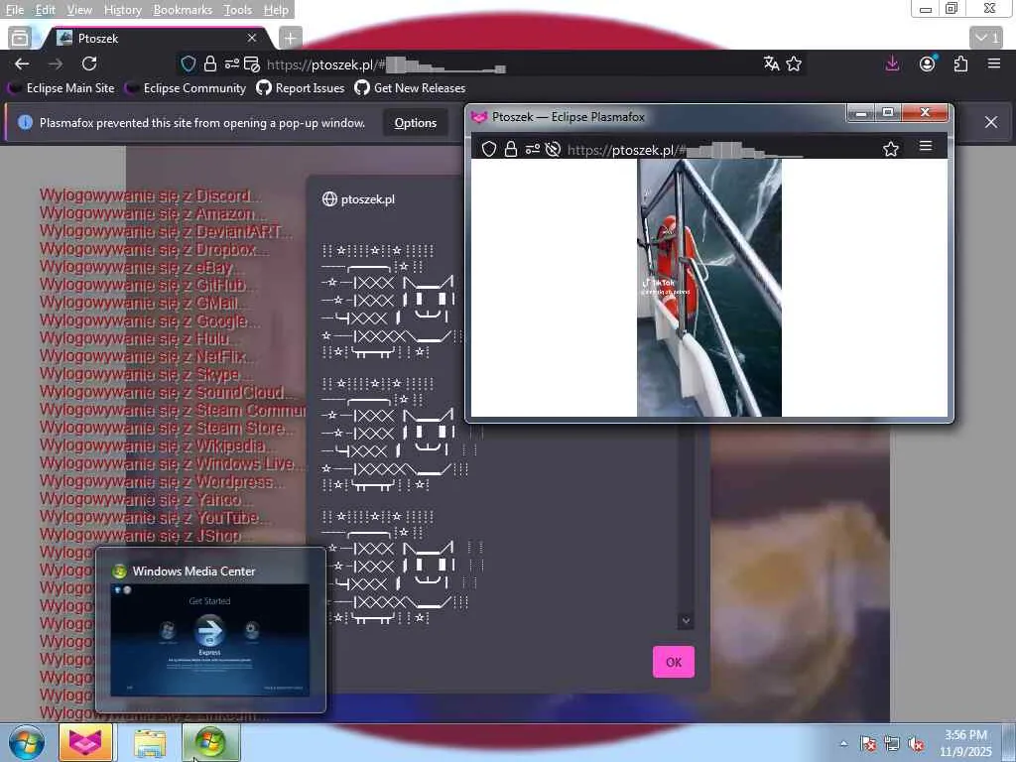Open the Bookmarks menu

click(183, 10)
